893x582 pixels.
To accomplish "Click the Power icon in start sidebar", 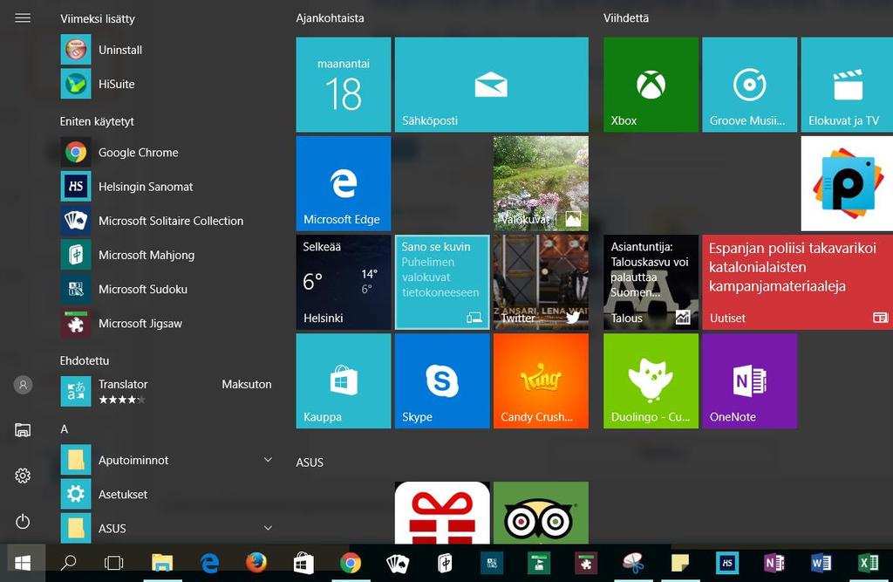I will coord(23,522).
